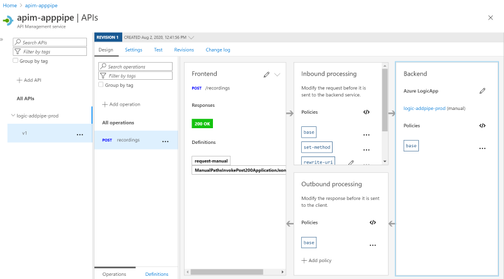Click the 200 OK response badge
504x279 pixels.
coord(202,123)
